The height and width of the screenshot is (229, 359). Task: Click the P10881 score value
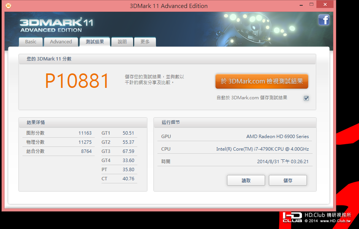pos(77,81)
